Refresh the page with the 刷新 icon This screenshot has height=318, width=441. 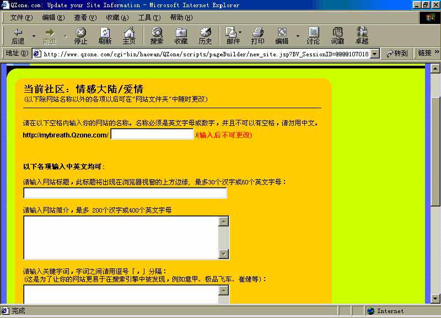[x=105, y=34]
